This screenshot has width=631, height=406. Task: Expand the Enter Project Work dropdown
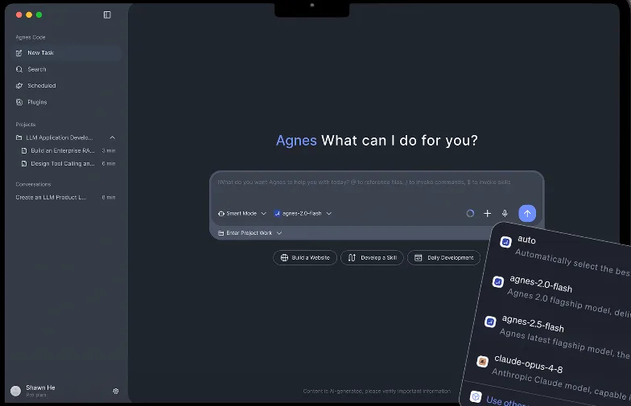coord(250,233)
